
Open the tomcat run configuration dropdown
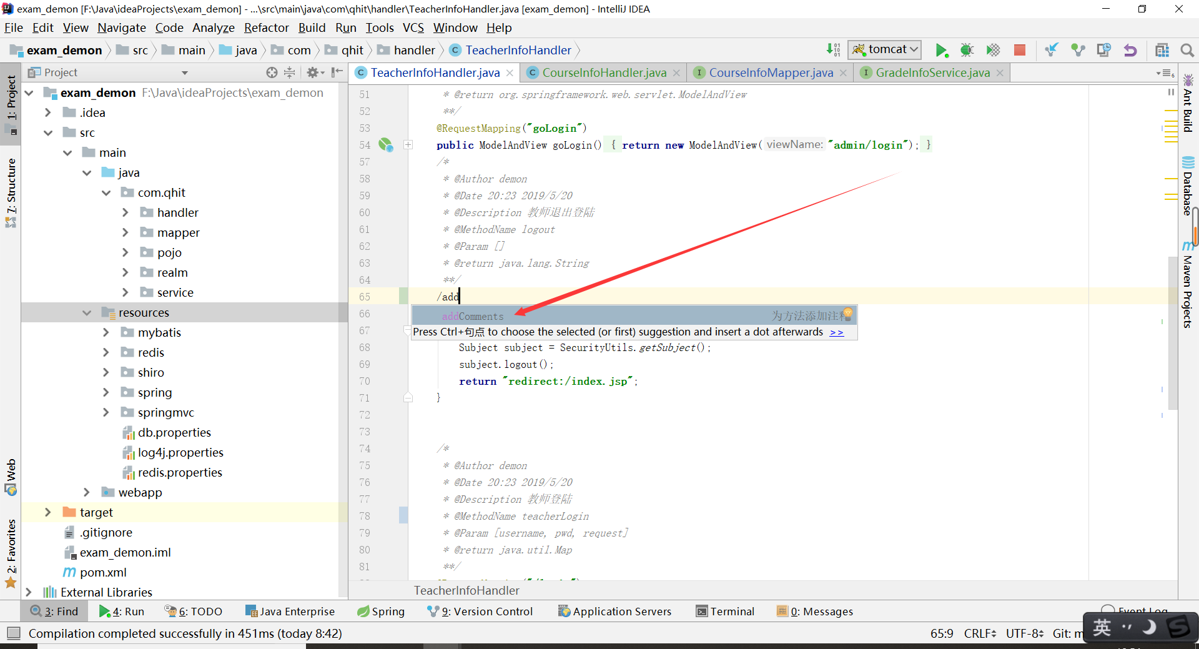pyautogui.click(x=886, y=49)
